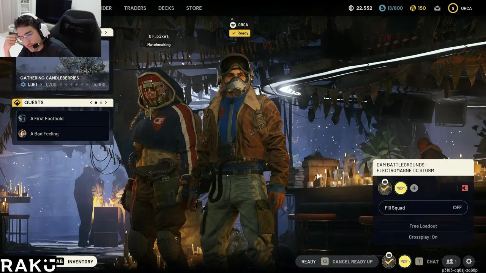Viewport: 486px width, 273px height.
Task: Toggle the red muted voice icon
Action: [464, 188]
